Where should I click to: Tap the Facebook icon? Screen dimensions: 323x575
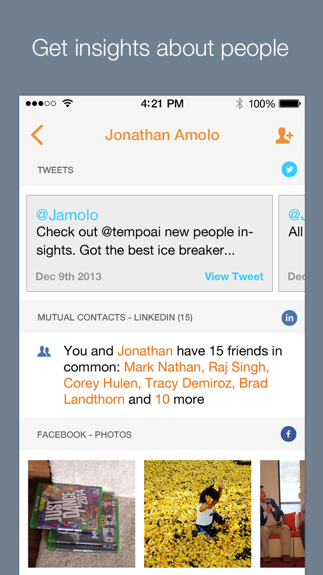click(x=289, y=434)
